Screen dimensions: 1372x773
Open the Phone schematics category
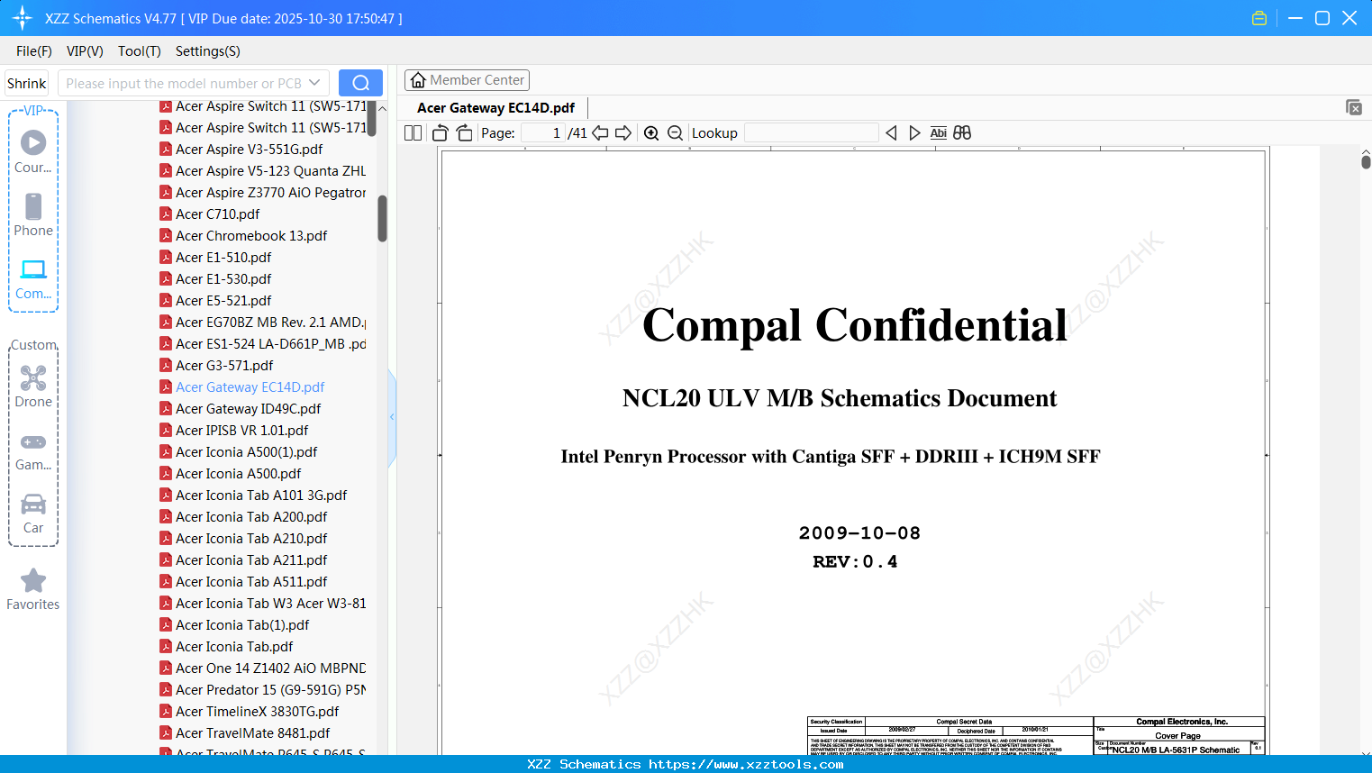pos(33,215)
